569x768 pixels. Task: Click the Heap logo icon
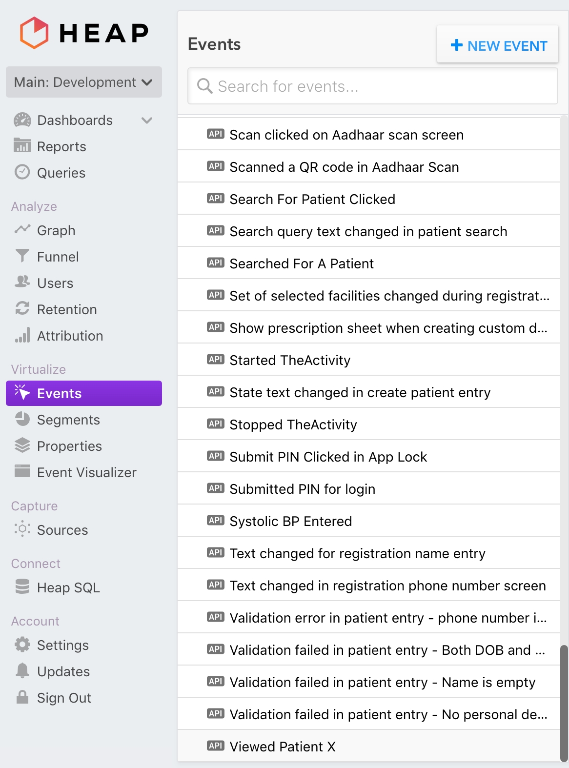point(34,33)
